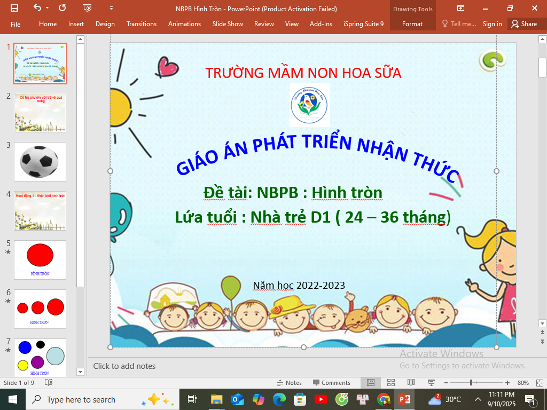Viewport: 547px width, 410px height.
Task: Toggle the Notes pane in status bar
Action: [289, 383]
